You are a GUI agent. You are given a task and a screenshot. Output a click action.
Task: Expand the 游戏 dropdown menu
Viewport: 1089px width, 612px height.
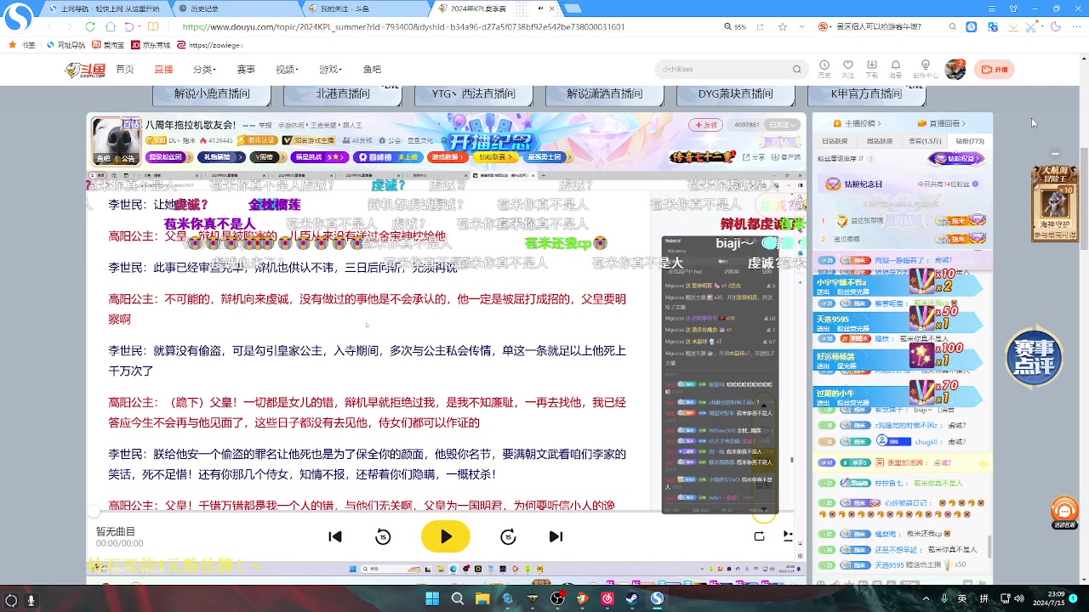click(330, 70)
